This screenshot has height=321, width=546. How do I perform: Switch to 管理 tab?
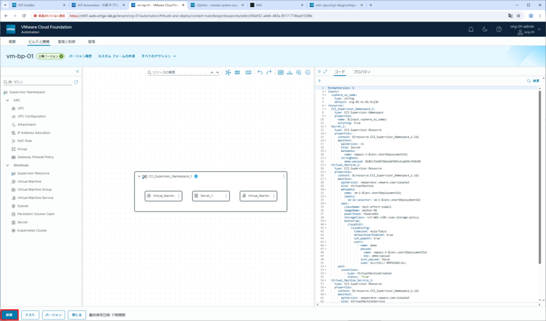(x=92, y=42)
